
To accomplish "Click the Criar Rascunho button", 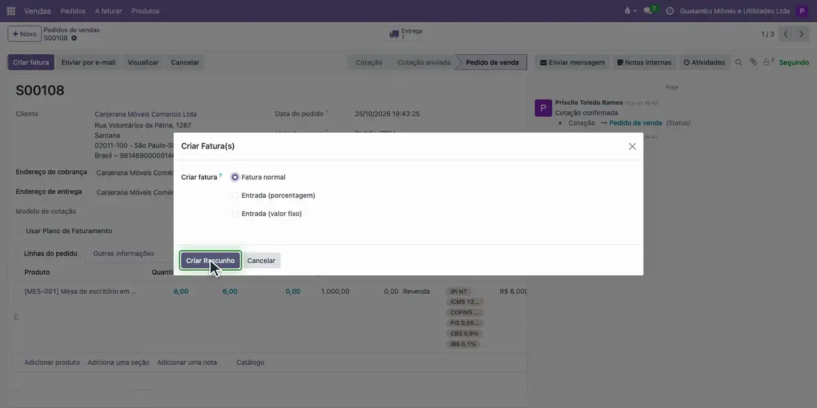I will click(211, 261).
